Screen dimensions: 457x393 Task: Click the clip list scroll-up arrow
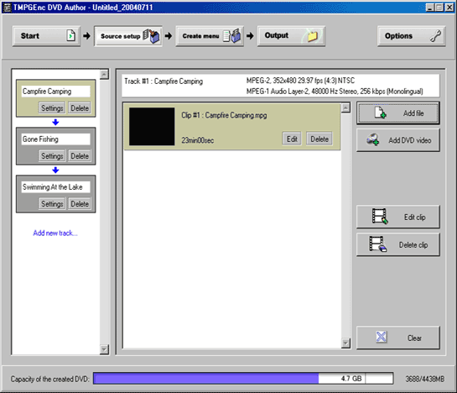345,107
